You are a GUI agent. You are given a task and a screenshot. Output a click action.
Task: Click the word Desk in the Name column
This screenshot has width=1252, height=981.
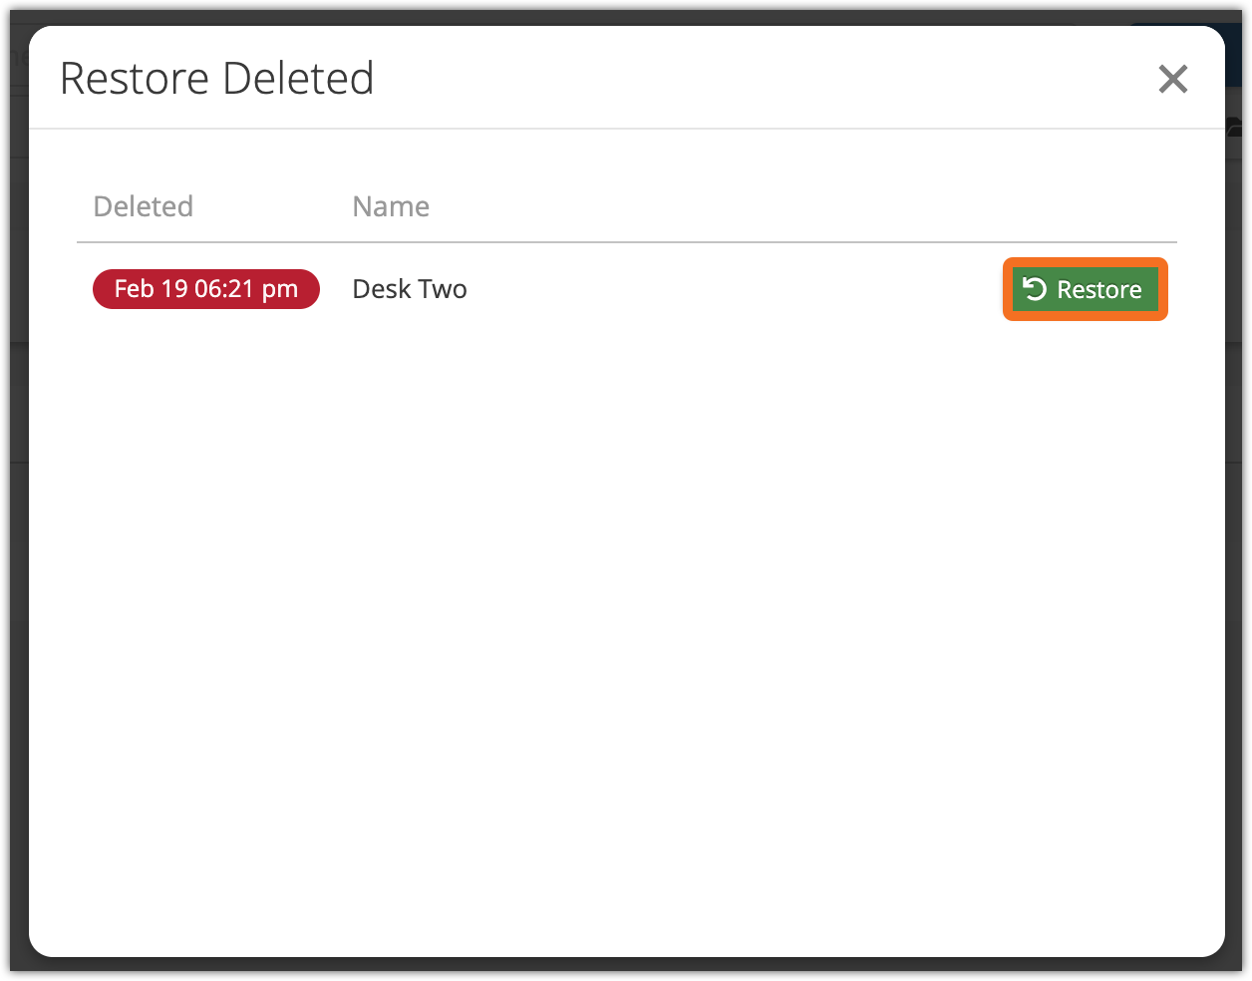[382, 289]
